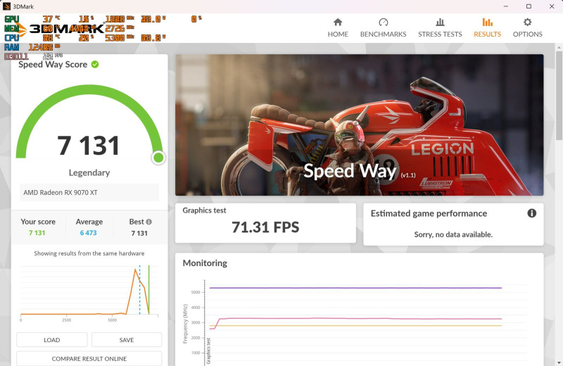
Task: Click 'Sorry, no data available.' text
Action: pyautogui.click(x=453, y=234)
